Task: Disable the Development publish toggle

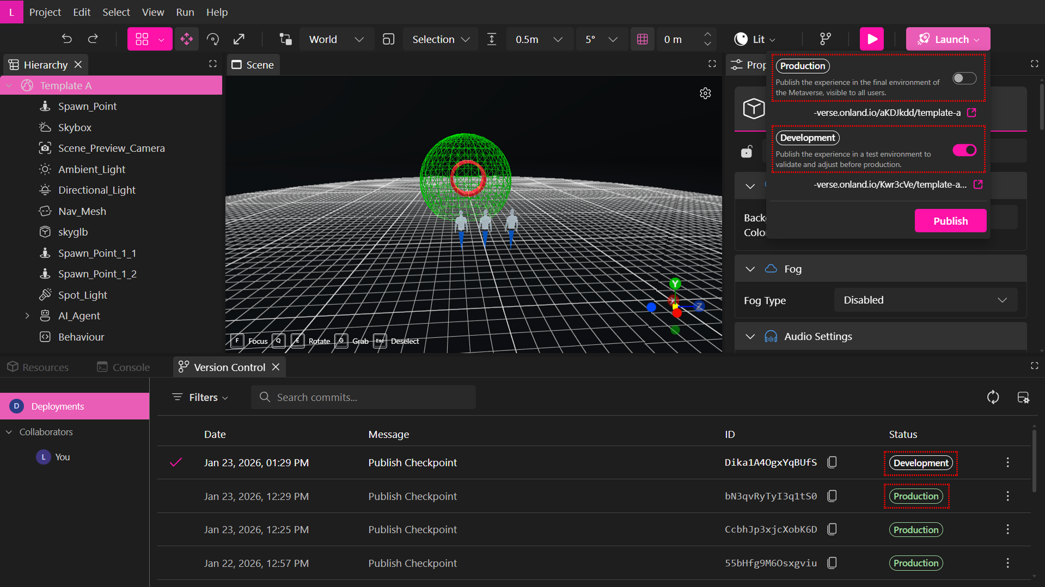Action: click(964, 150)
